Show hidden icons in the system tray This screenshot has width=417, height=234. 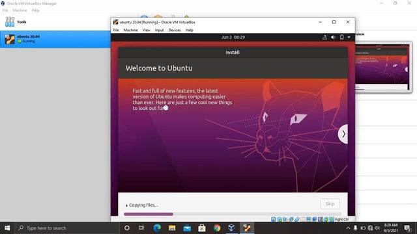(348, 228)
